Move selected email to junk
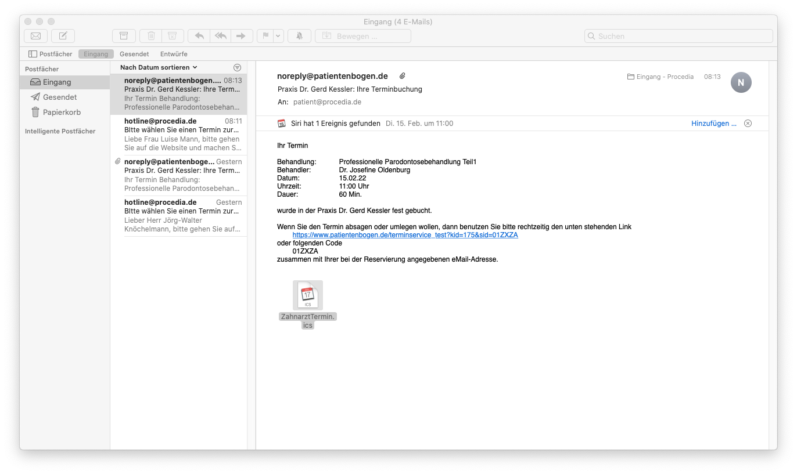Screen dimensions: 797x474 click(172, 36)
